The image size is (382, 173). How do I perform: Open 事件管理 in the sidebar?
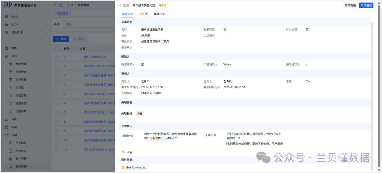(21, 159)
